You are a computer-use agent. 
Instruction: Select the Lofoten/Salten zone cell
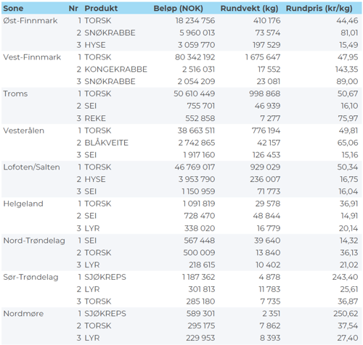(x=31, y=167)
